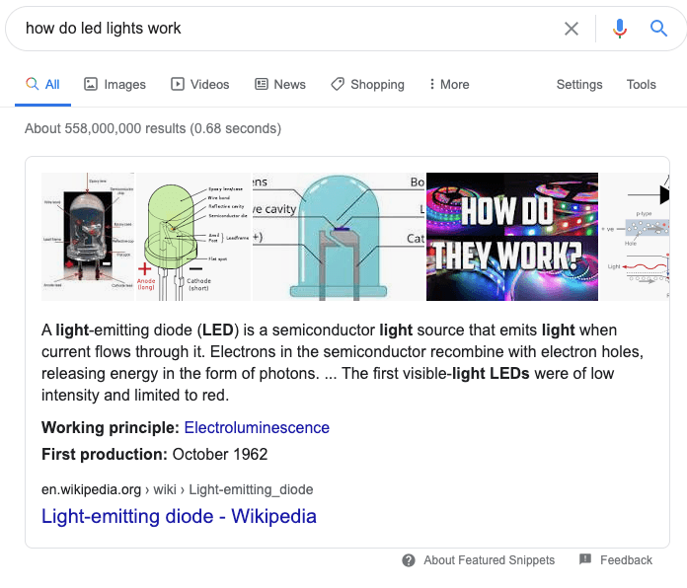687x588 pixels.
Task: Click the blue magnifying glass search button
Action: pyautogui.click(x=659, y=29)
